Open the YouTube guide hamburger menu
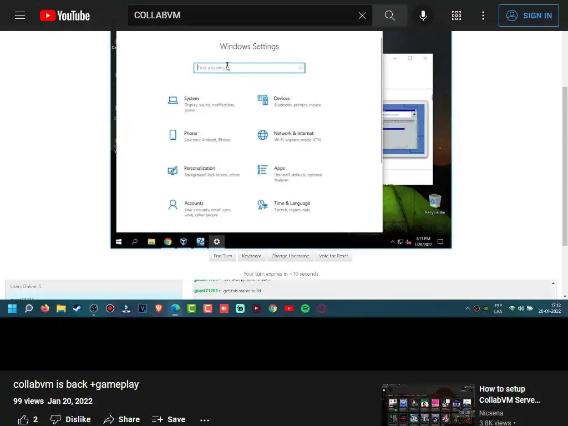 tap(20, 16)
